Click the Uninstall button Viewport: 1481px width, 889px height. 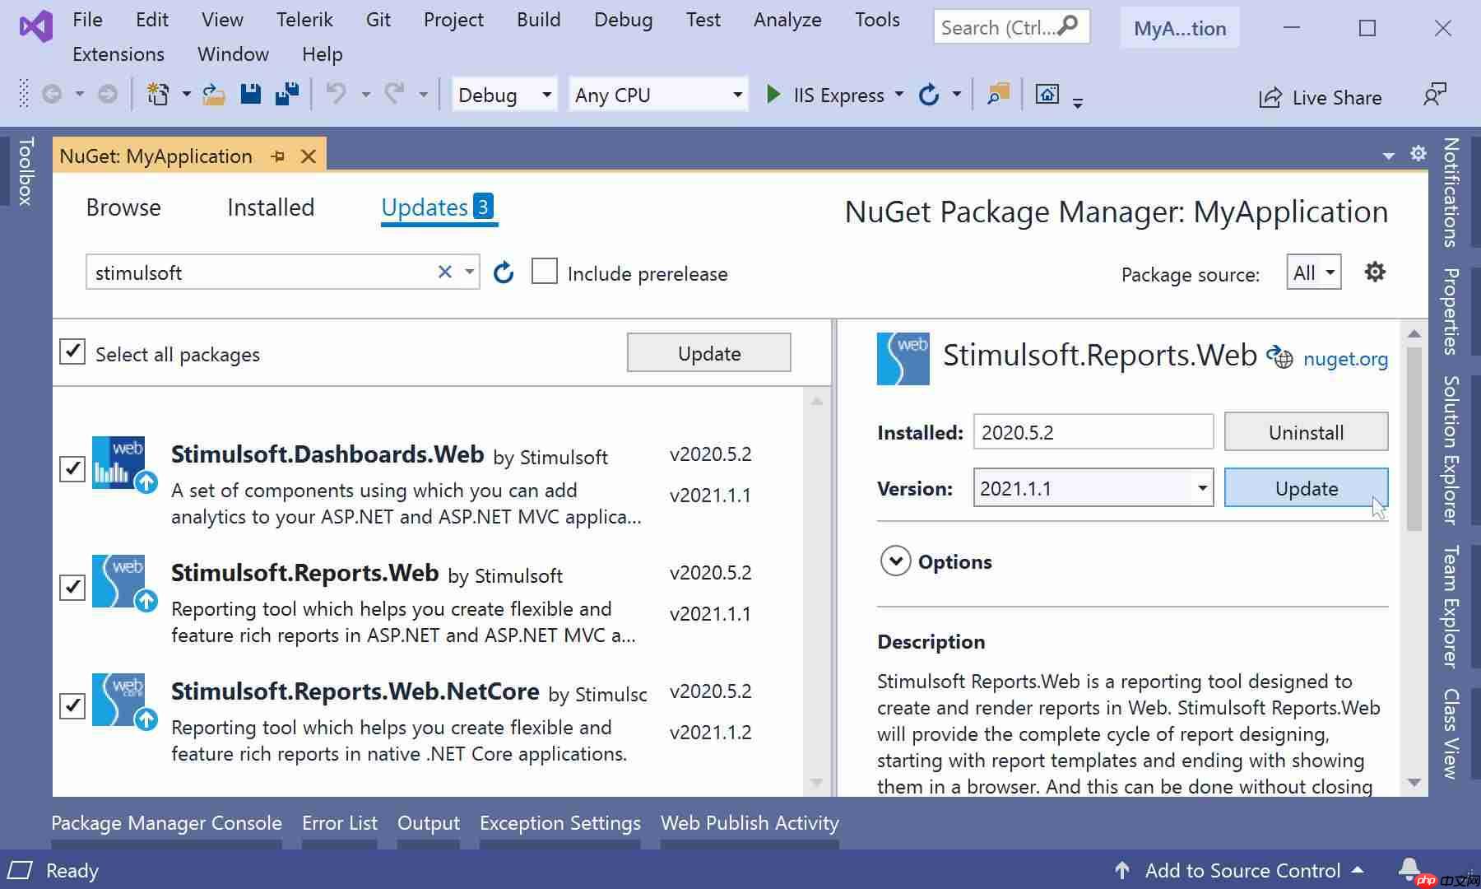(x=1305, y=432)
